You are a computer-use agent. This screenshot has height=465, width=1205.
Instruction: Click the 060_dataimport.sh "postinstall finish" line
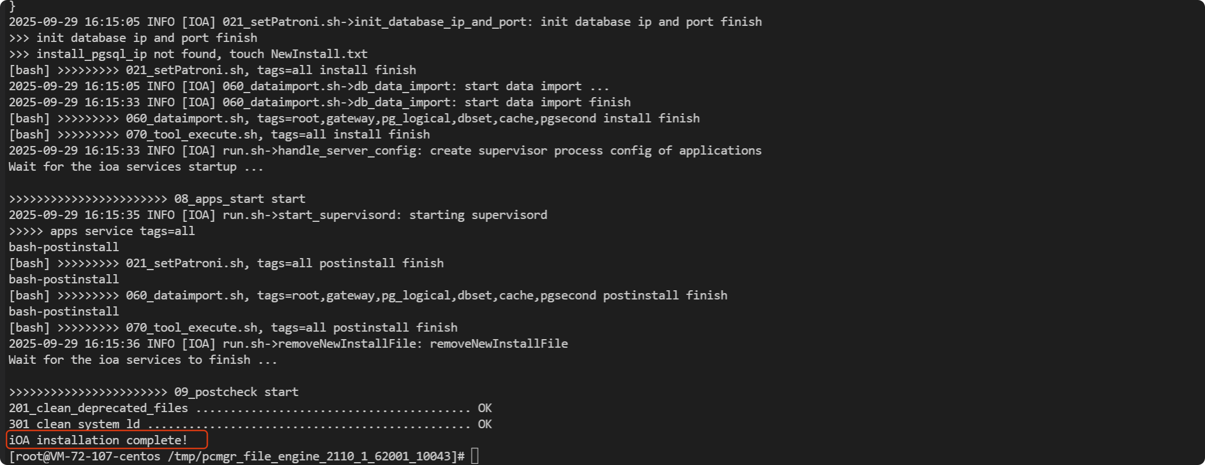[367, 295]
